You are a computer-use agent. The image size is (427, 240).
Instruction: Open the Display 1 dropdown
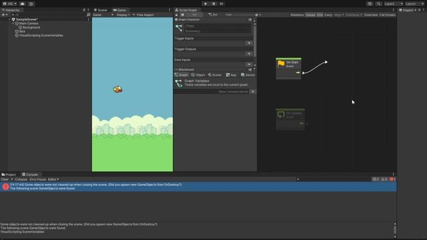point(125,15)
